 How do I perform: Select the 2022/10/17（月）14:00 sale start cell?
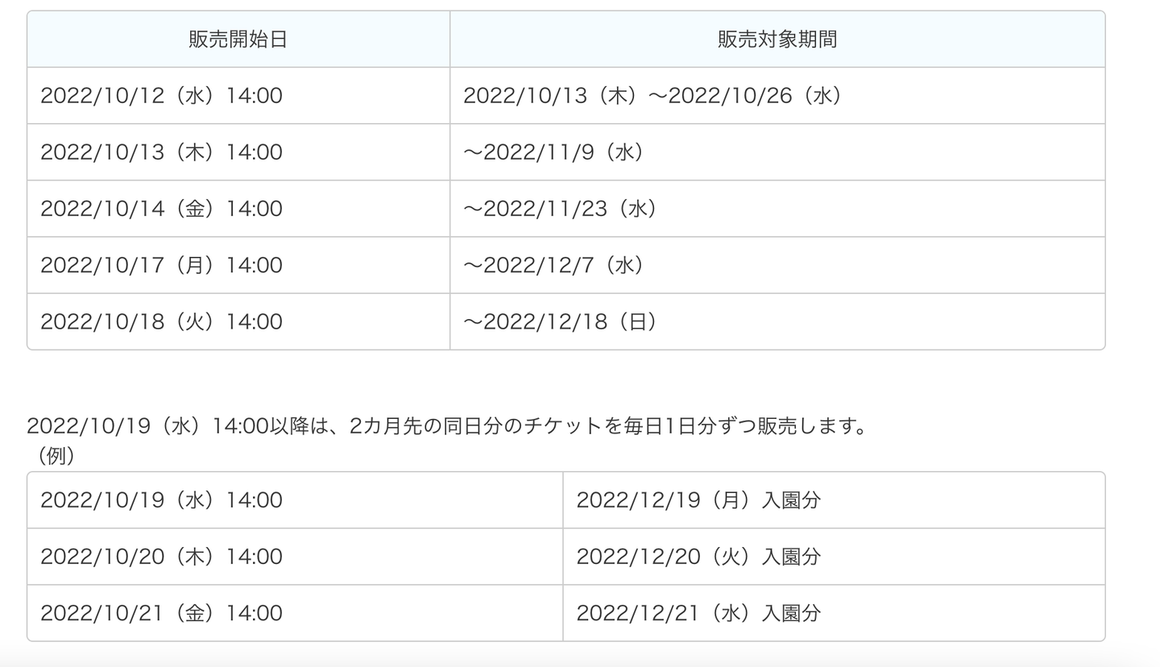(161, 265)
